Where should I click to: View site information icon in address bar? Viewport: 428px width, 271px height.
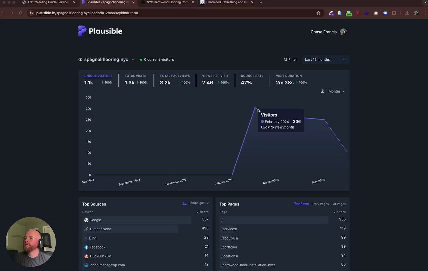coord(31,13)
